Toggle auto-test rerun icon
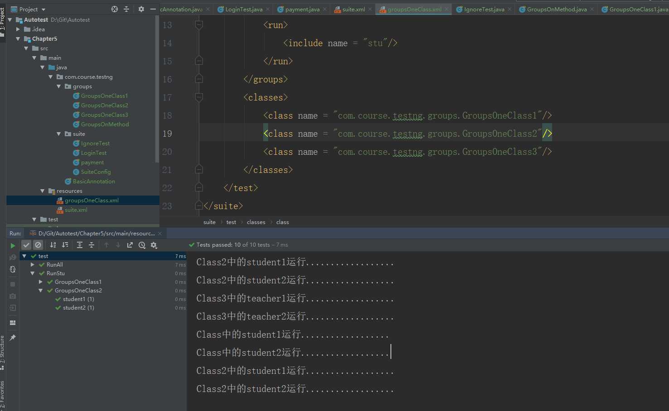The height and width of the screenshot is (411, 669). (x=13, y=269)
